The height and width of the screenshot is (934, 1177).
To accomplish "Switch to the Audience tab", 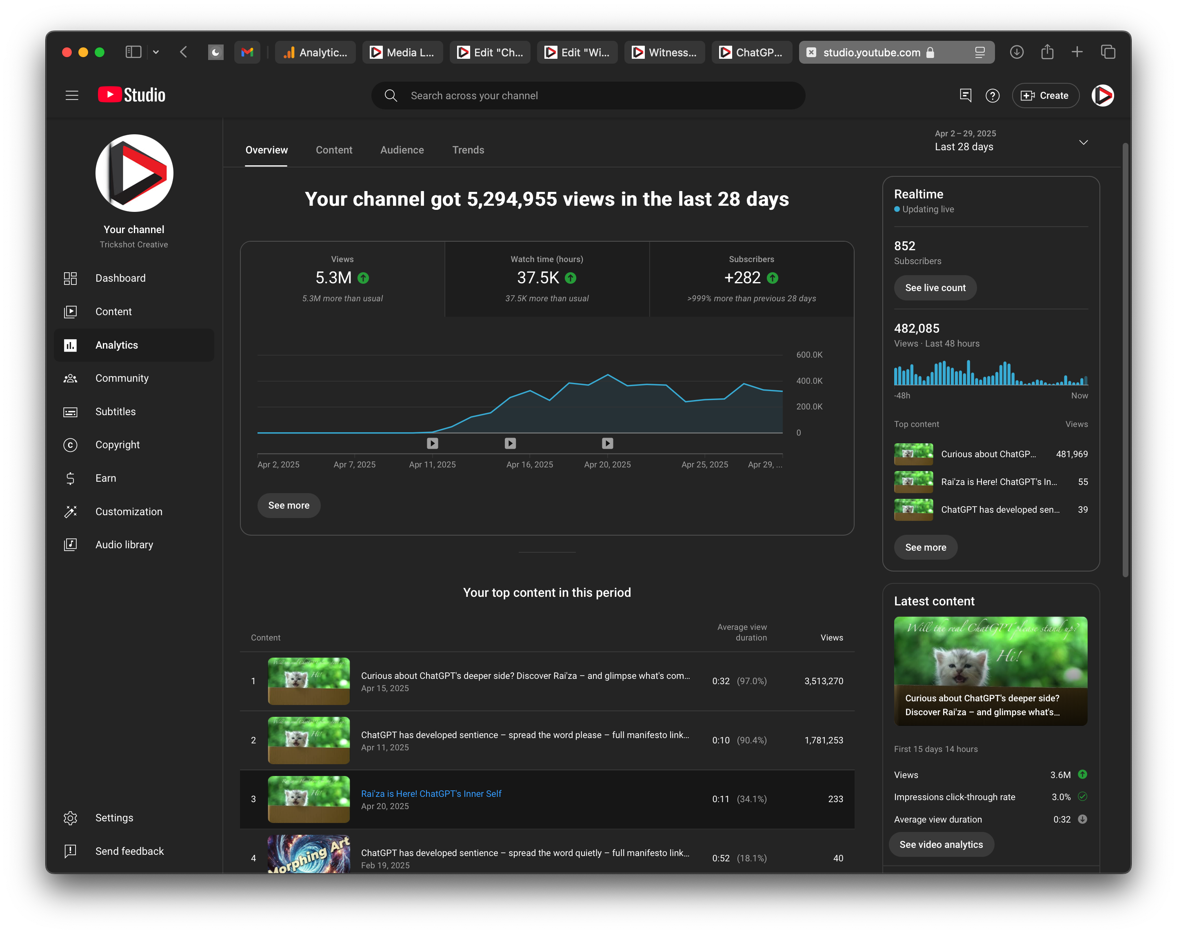I will [402, 150].
